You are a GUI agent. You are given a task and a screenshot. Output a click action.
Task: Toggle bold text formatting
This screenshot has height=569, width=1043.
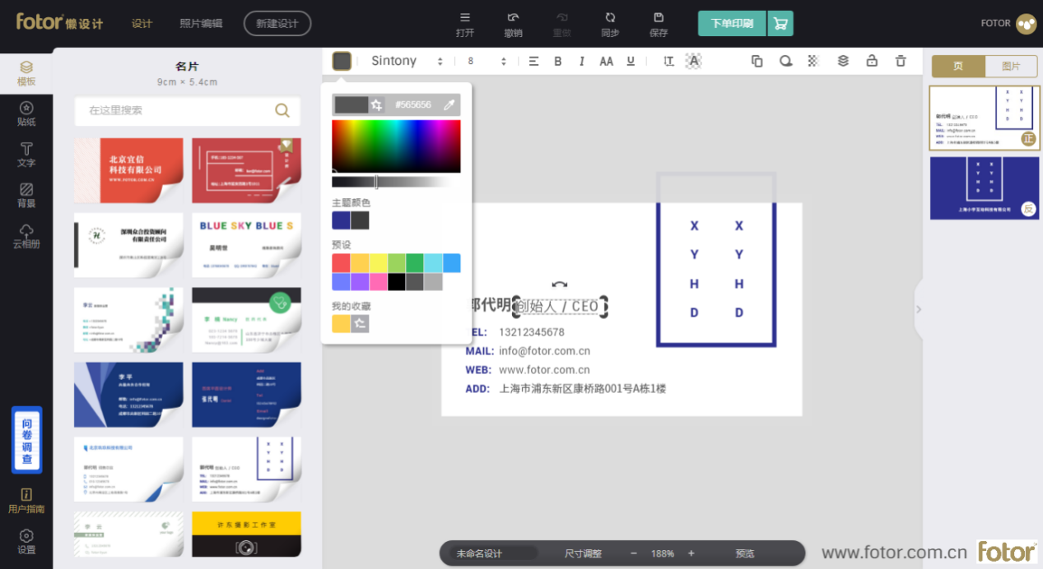[557, 61]
